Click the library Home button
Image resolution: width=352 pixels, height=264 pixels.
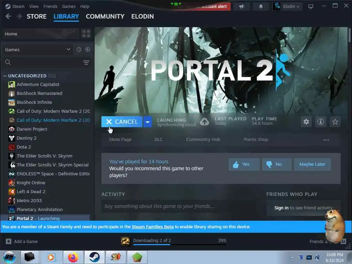point(41,34)
